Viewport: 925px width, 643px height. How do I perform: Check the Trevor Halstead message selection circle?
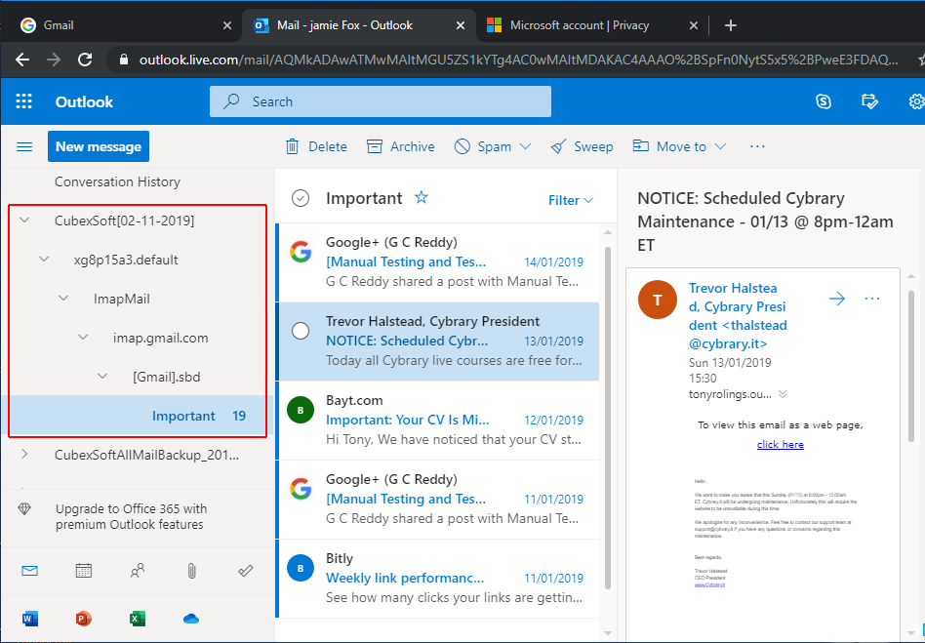(x=301, y=331)
